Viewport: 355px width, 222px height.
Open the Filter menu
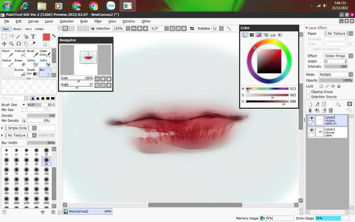[x=98, y=21]
